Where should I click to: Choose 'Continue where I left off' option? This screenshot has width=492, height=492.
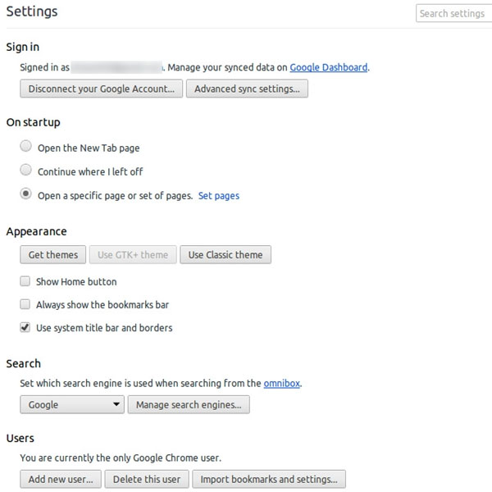pyautogui.click(x=25, y=170)
